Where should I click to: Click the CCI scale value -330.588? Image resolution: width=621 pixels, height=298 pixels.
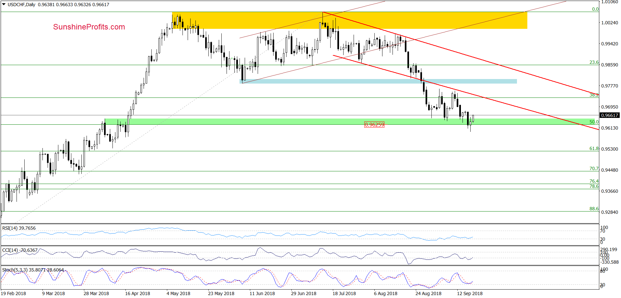pyautogui.click(x=610, y=262)
